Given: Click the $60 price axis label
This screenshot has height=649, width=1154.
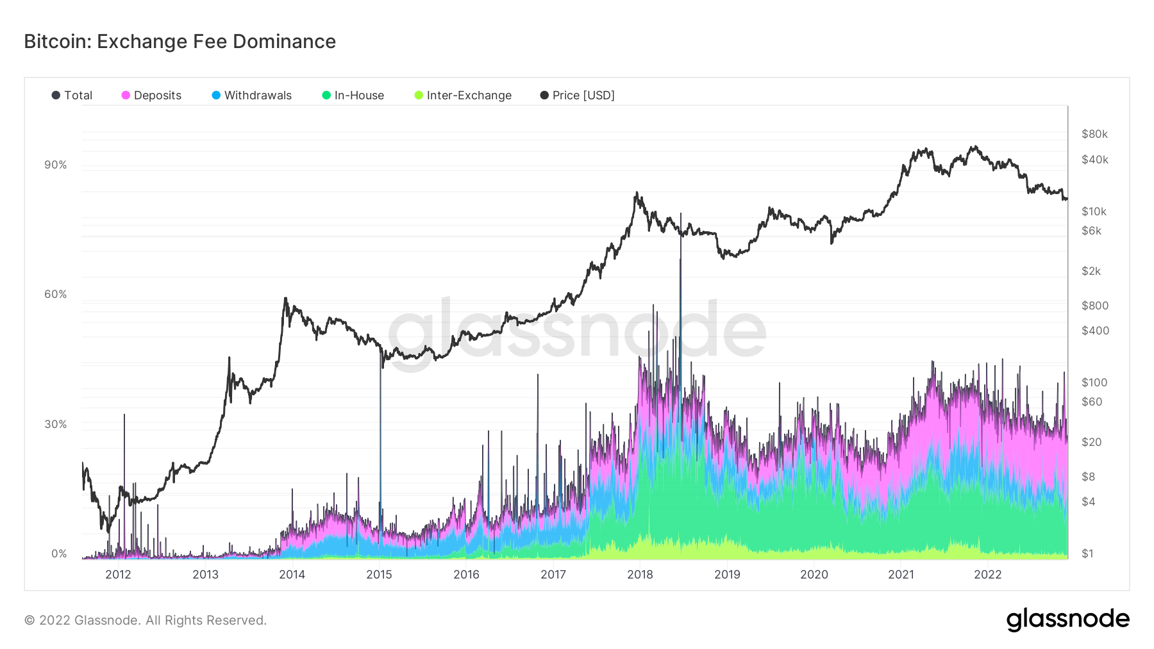Looking at the screenshot, I should tap(1092, 402).
